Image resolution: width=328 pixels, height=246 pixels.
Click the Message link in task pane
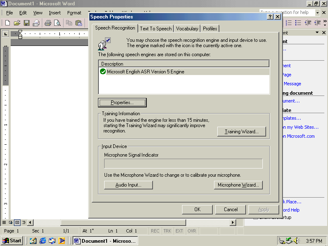pos(292,84)
